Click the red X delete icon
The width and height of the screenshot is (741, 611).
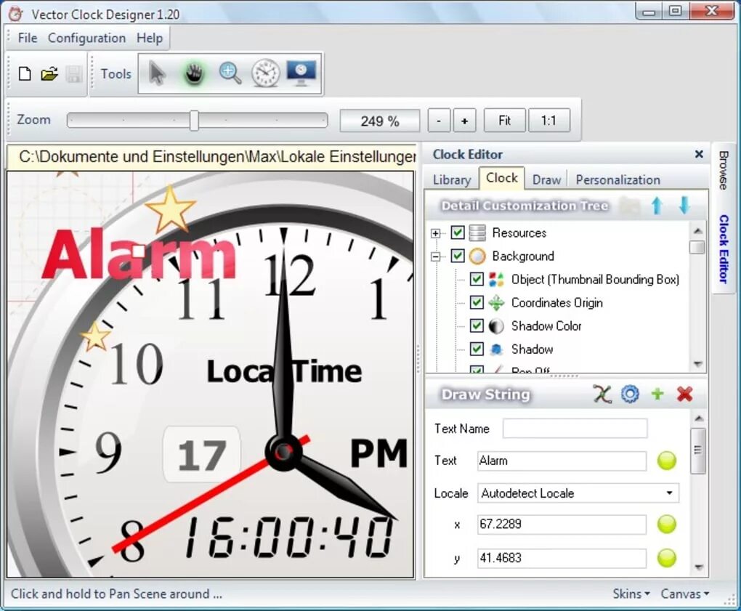tap(685, 394)
